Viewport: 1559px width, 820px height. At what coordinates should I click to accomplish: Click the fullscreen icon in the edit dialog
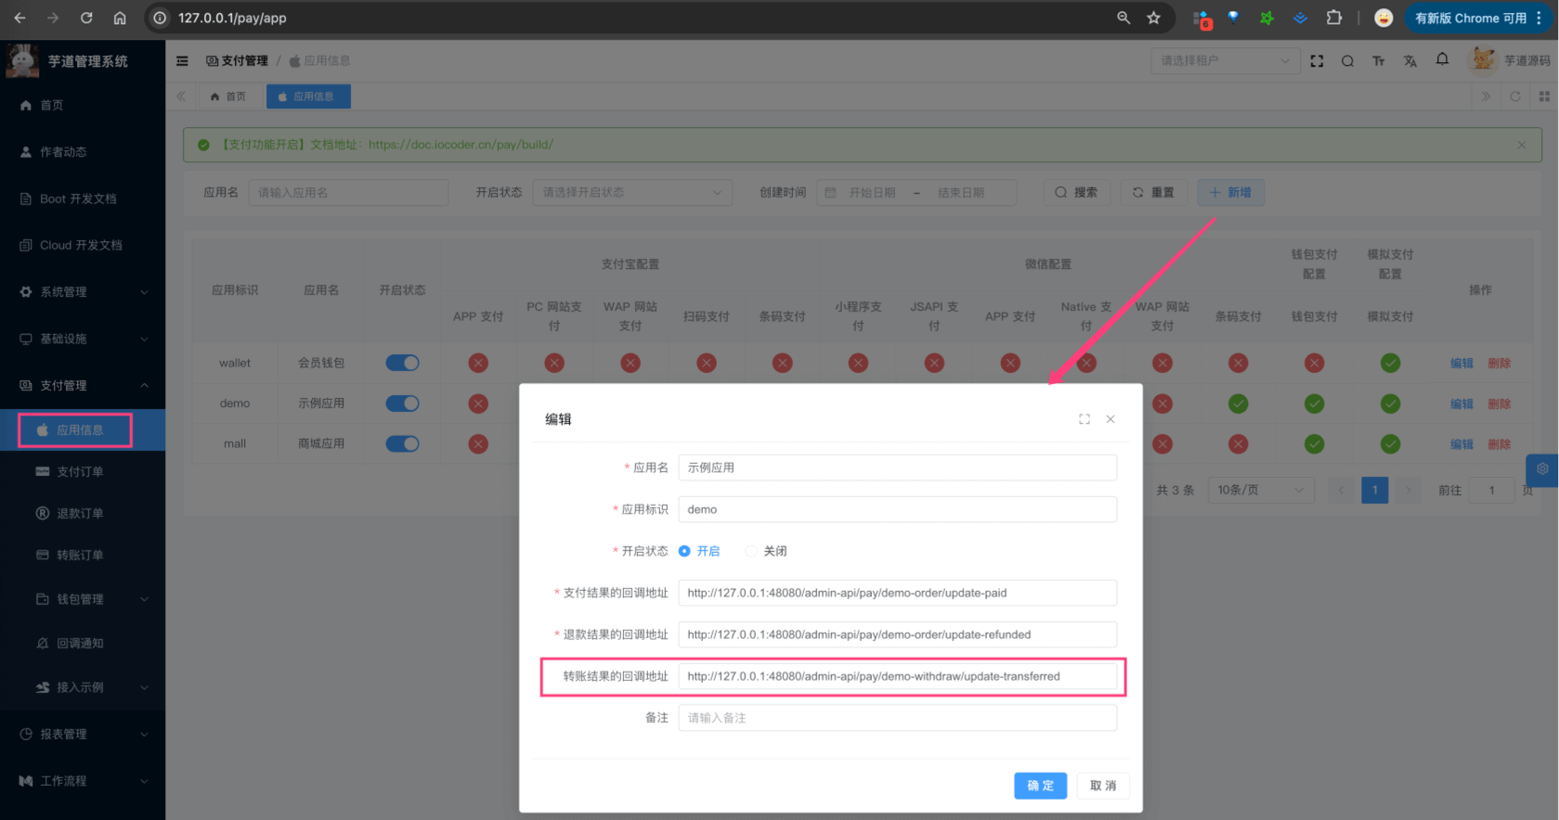click(1084, 419)
